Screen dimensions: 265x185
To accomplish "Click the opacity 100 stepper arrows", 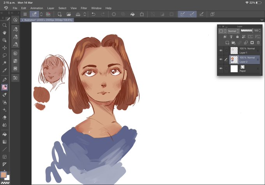I will 260,31.
